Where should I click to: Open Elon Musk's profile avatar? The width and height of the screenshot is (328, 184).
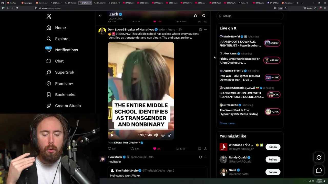point(102,159)
